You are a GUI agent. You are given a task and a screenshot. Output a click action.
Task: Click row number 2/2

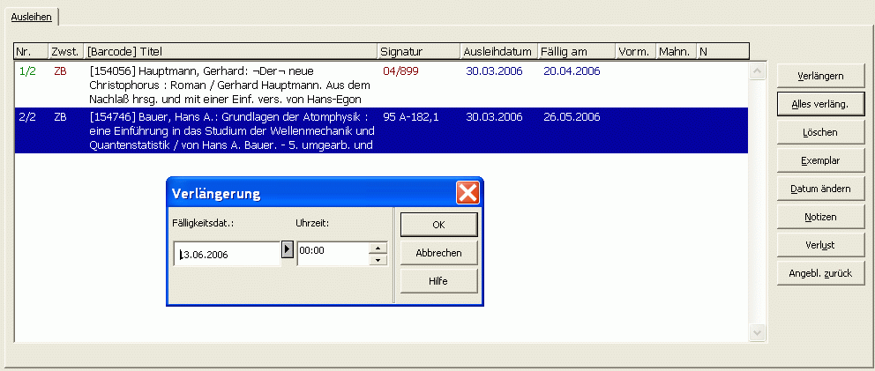(26, 117)
